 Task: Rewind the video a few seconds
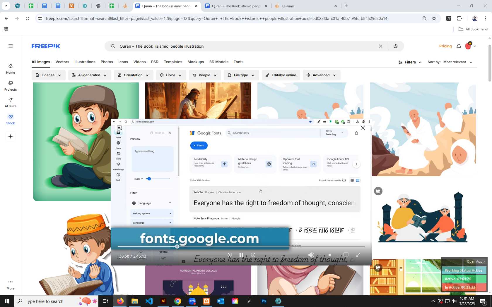(x=230, y=255)
